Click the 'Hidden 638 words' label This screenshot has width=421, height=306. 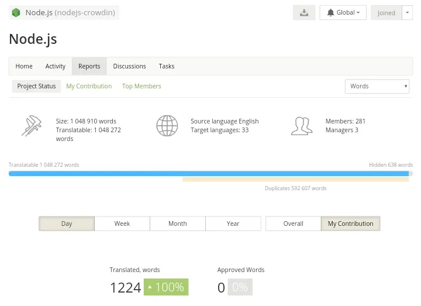pos(391,164)
